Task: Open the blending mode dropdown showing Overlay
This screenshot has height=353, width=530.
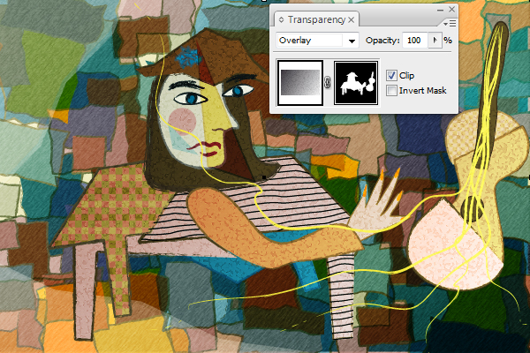Action: pyautogui.click(x=317, y=41)
